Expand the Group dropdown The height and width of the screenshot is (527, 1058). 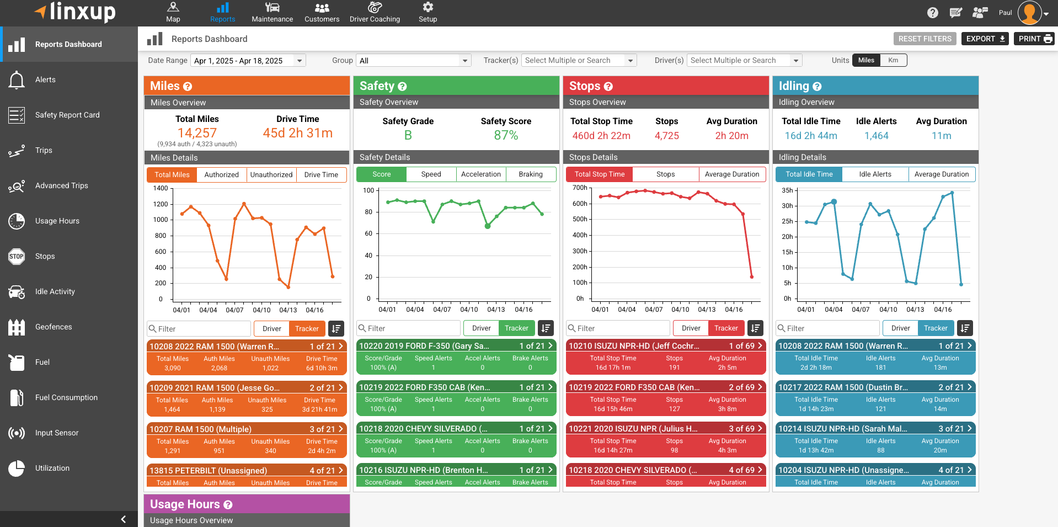(414, 61)
